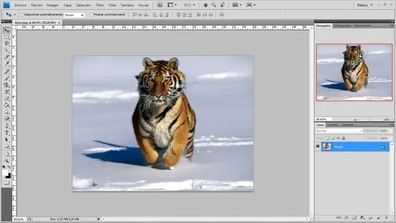Select the Rectangular Marquee tool

pos(7,37)
